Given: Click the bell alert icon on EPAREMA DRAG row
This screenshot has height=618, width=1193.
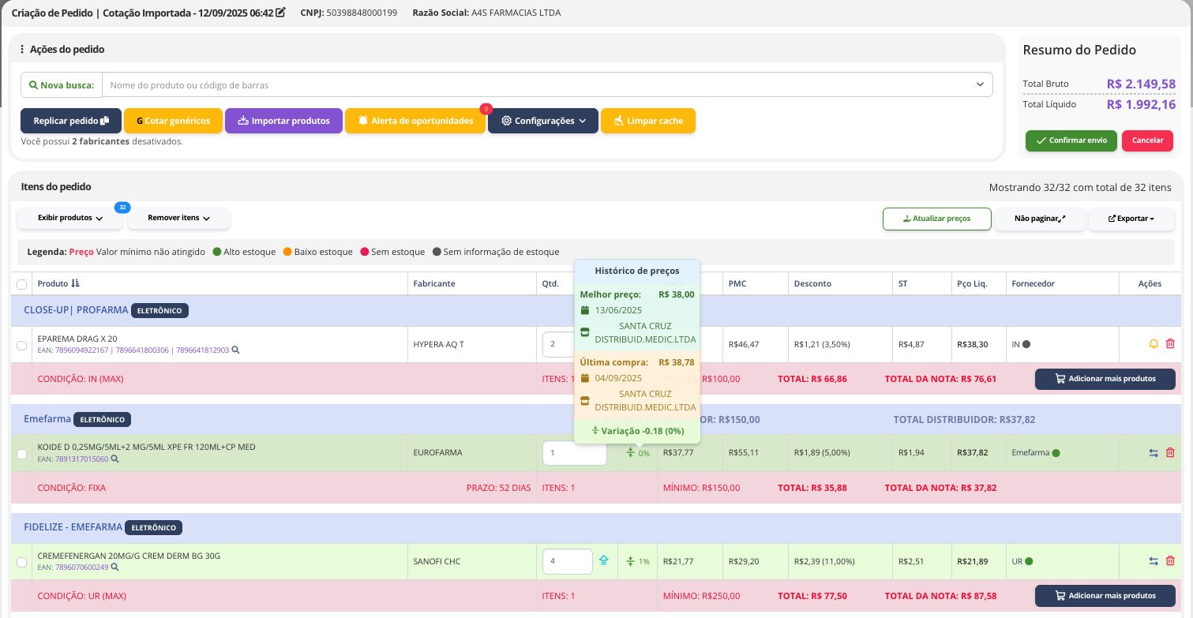Looking at the screenshot, I should (x=1154, y=344).
